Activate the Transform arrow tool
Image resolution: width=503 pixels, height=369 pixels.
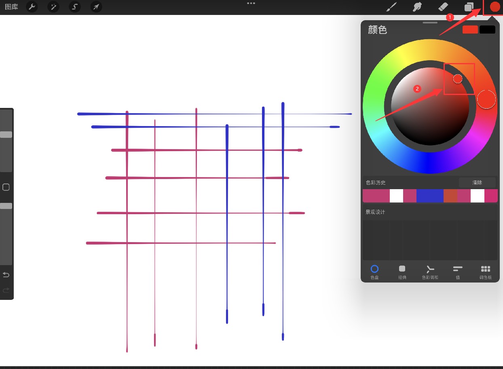pos(96,7)
